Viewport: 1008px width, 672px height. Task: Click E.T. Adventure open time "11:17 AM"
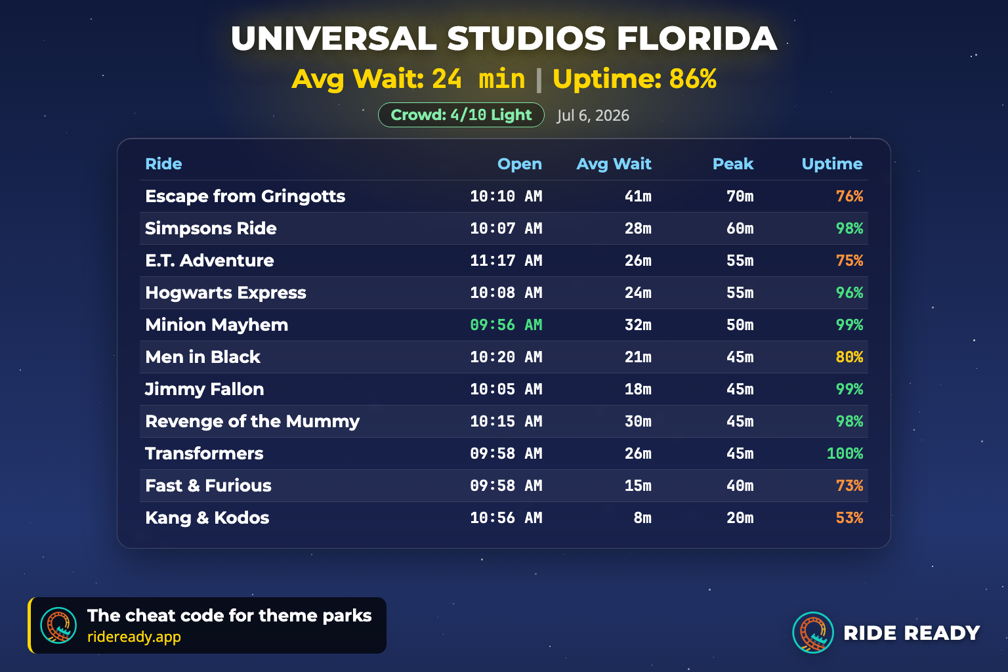506,261
